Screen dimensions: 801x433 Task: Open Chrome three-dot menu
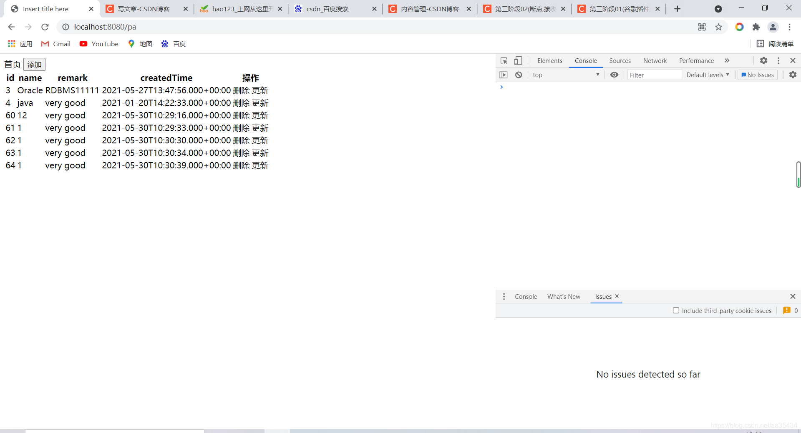(x=789, y=27)
